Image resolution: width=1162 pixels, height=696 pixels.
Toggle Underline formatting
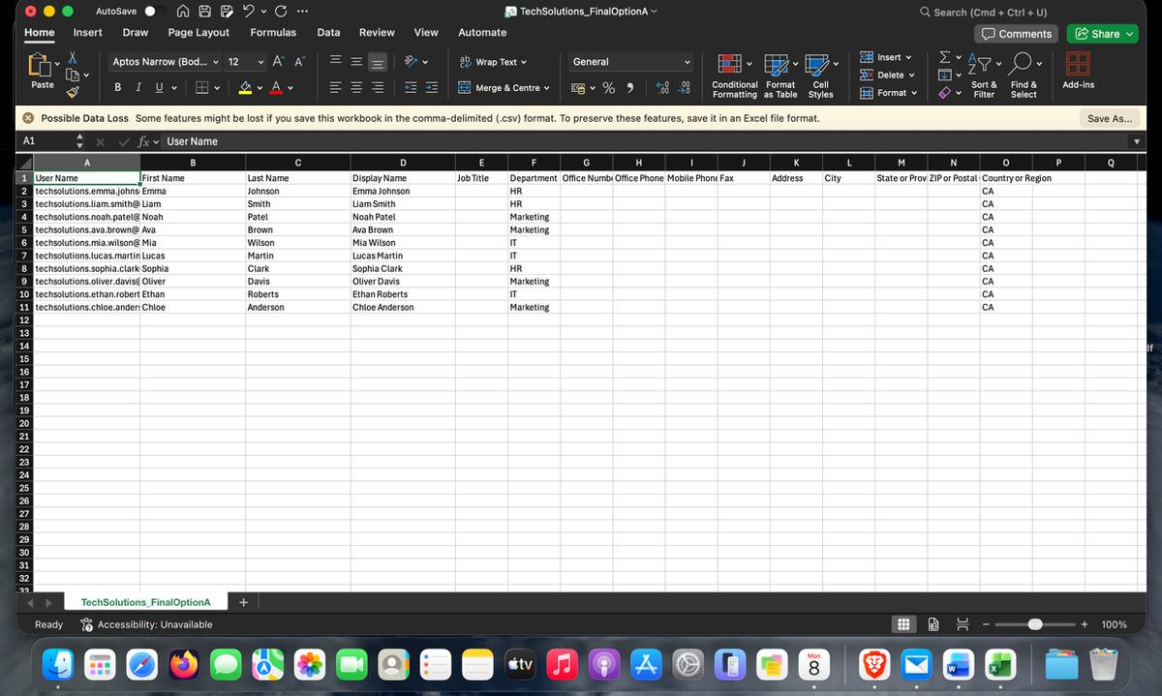159,88
